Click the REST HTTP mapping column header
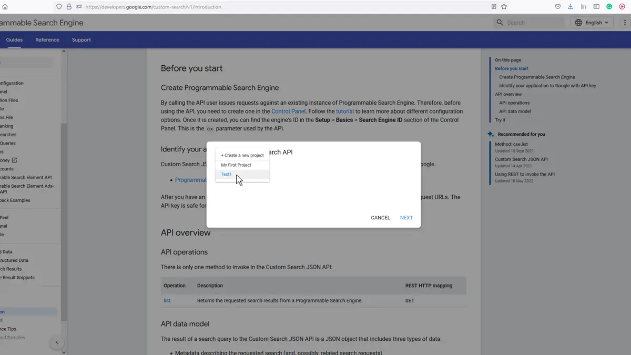Viewport: 631px width, 355px height. click(429, 286)
